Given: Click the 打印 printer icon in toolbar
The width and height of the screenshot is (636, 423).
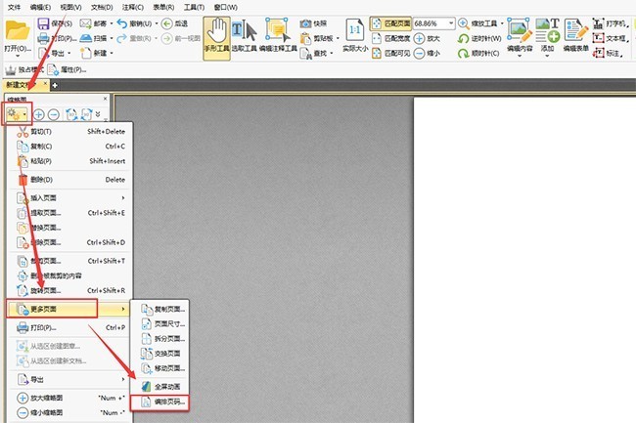Looking at the screenshot, I should [43, 38].
